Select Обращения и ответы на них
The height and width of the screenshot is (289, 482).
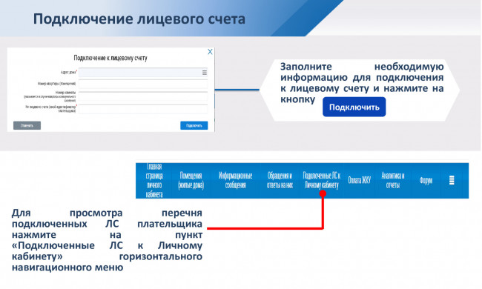point(280,180)
